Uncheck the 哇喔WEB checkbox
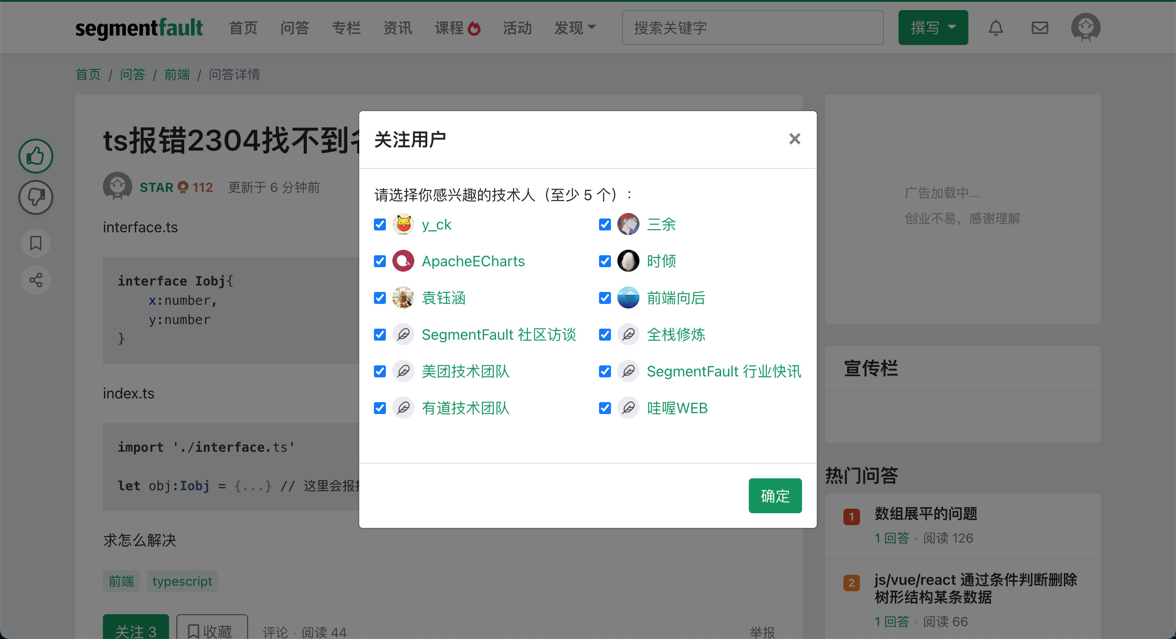The image size is (1176, 639). coord(605,408)
